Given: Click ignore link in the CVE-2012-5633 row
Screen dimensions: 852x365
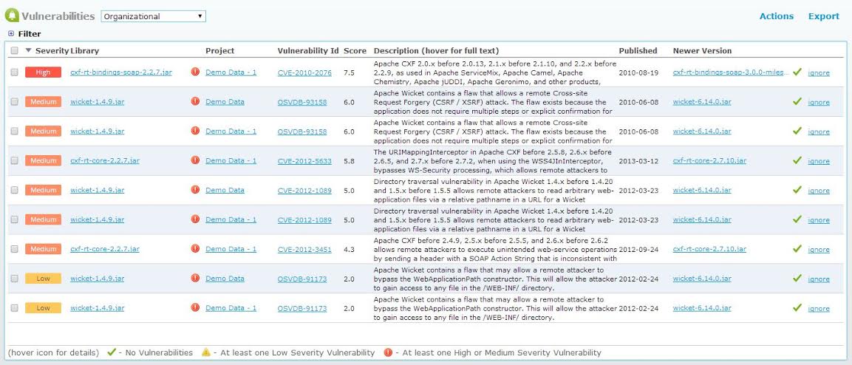Looking at the screenshot, I should pos(818,161).
